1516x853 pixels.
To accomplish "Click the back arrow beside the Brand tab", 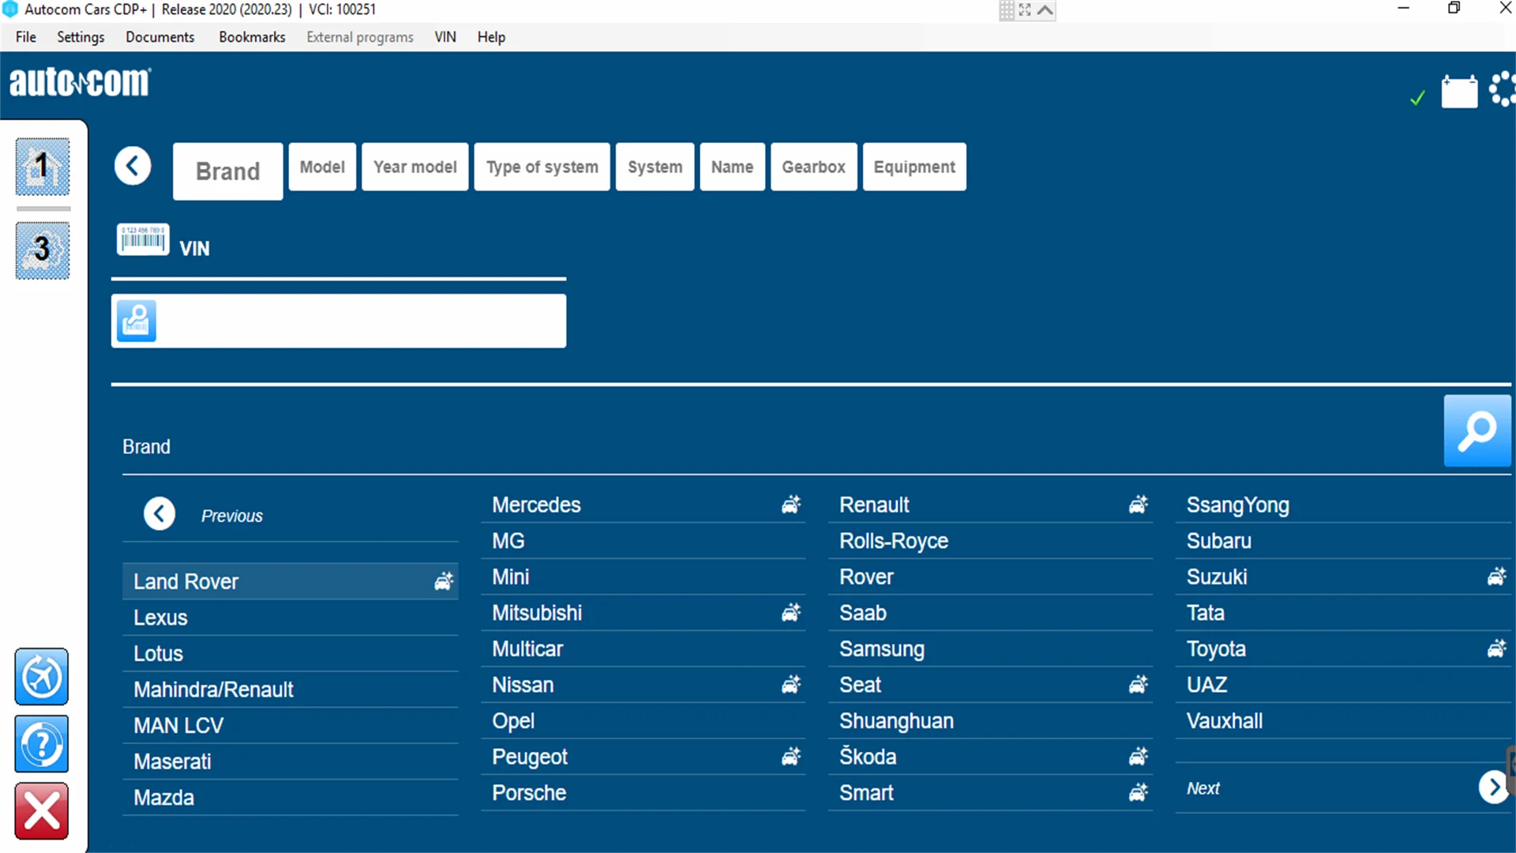I will pyautogui.click(x=133, y=167).
